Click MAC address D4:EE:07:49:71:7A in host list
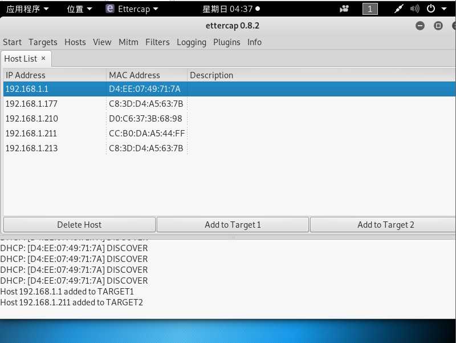 pos(145,89)
